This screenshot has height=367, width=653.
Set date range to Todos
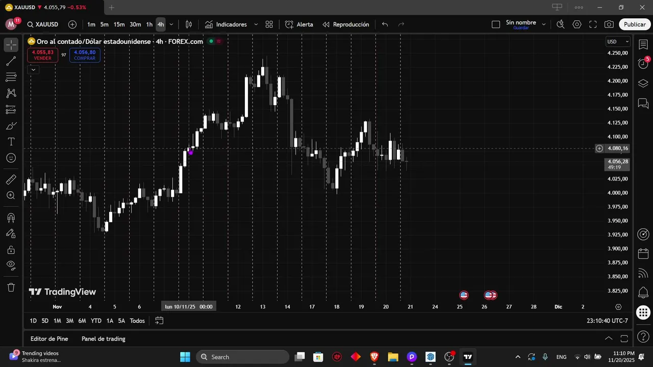(x=137, y=321)
